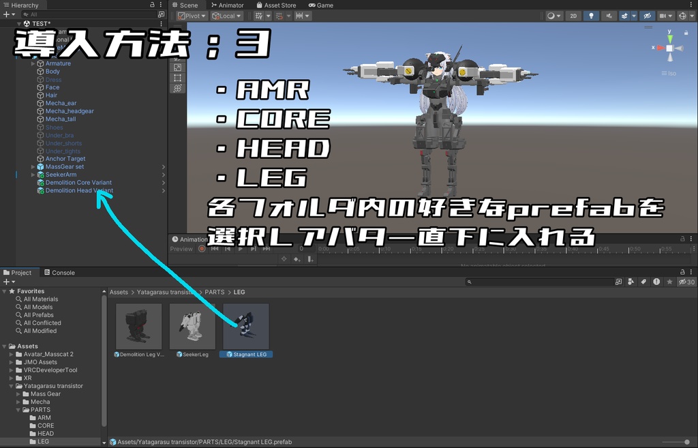
Task: Toggle scene effects (skybox, fog) button
Action: (x=624, y=16)
